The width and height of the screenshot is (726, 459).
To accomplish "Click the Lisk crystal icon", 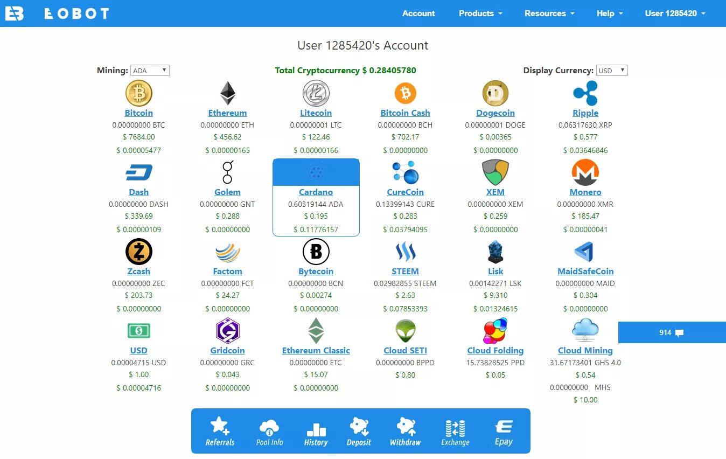I will click(495, 252).
